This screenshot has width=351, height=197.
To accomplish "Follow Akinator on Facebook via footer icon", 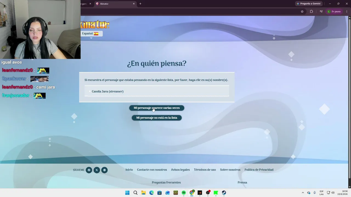I will 89,170.
